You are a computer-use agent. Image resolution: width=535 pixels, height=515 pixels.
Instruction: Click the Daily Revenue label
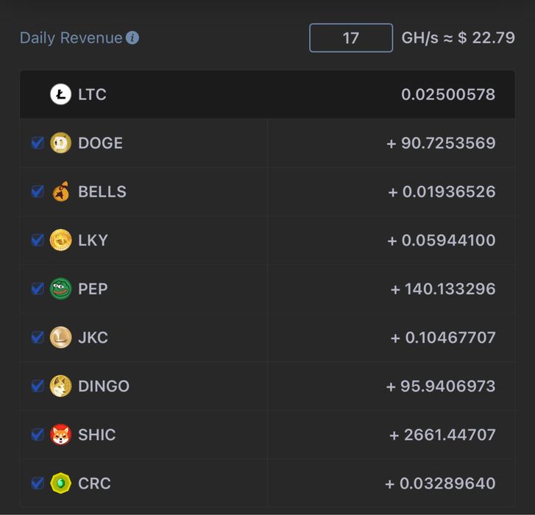[x=71, y=38]
